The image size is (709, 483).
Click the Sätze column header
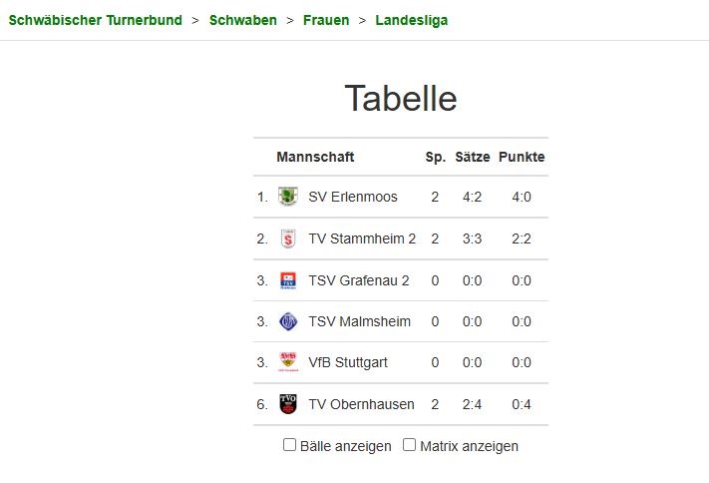tap(473, 157)
